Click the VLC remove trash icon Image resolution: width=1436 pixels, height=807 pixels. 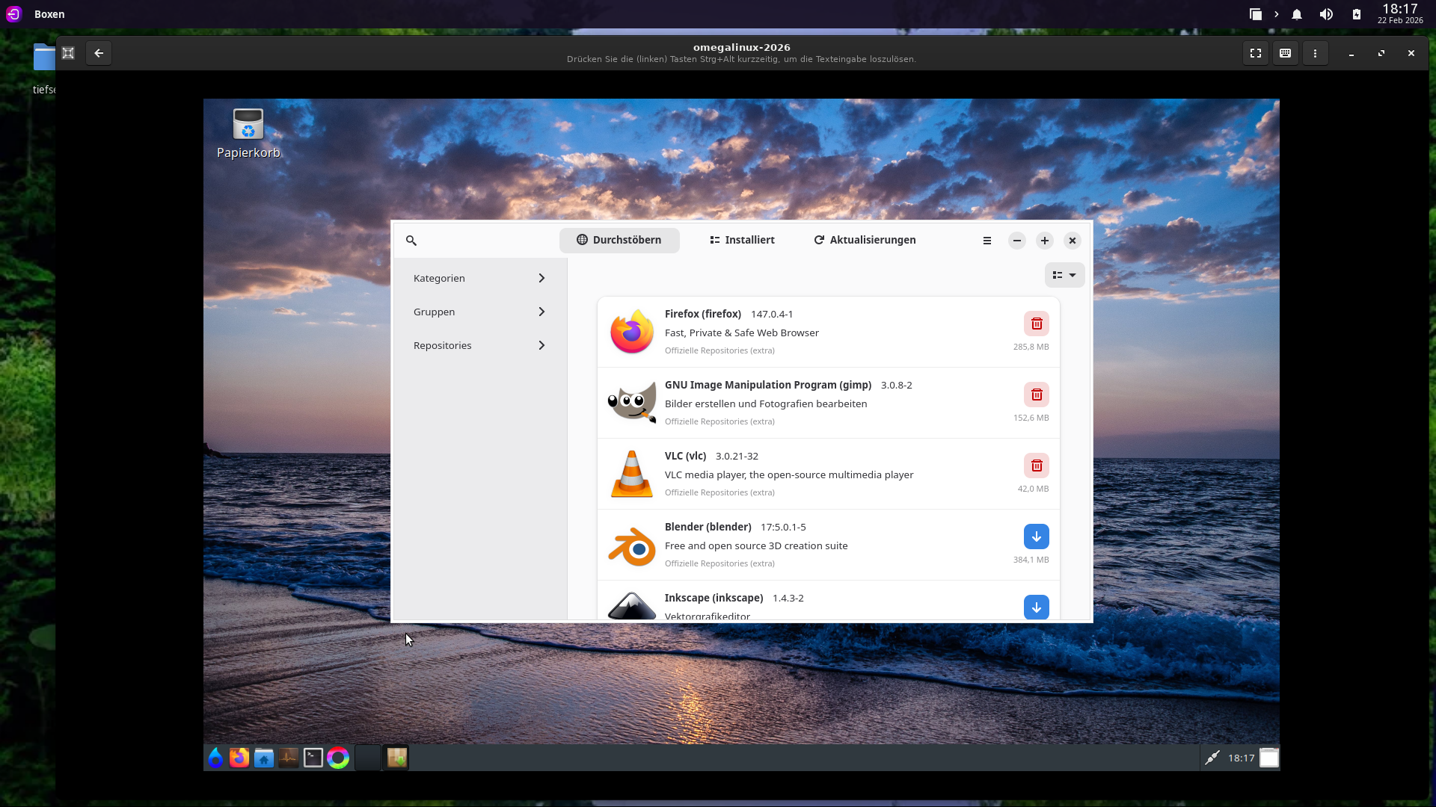pyautogui.click(x=1037, y=466)
